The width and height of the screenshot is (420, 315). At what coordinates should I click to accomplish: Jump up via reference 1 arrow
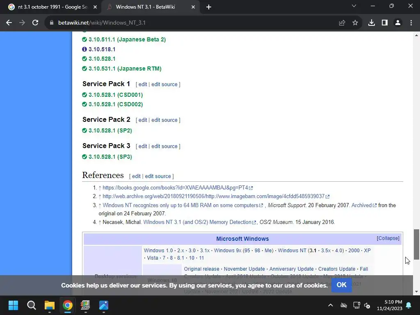pyautogui.click(x=100, y=188)
